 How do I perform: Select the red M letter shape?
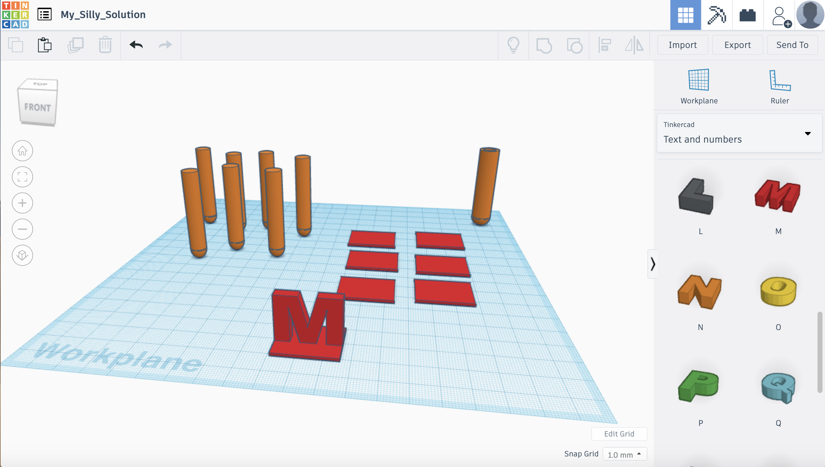click(778, 196)
